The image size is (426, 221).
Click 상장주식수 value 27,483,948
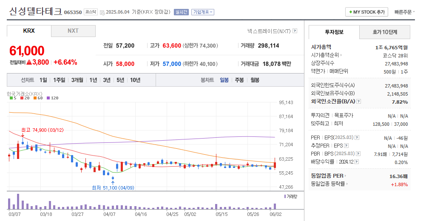396,64
